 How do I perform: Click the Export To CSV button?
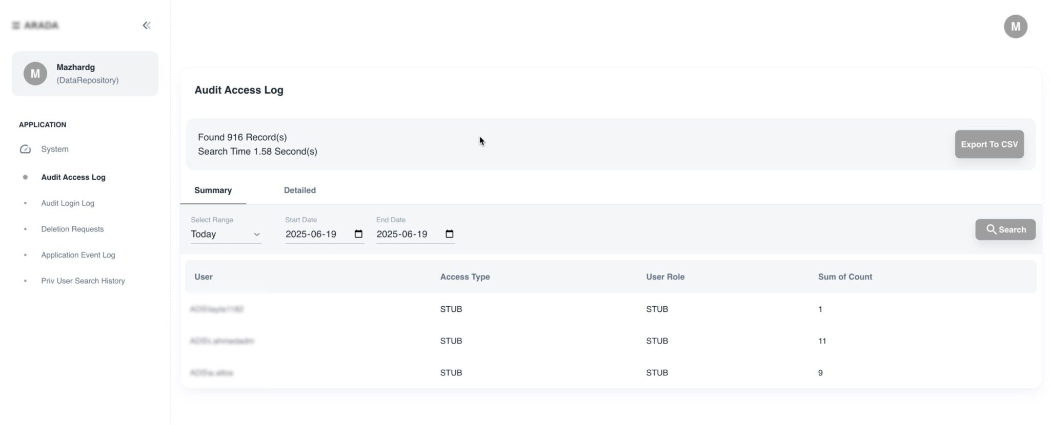[x=989, y=144]
